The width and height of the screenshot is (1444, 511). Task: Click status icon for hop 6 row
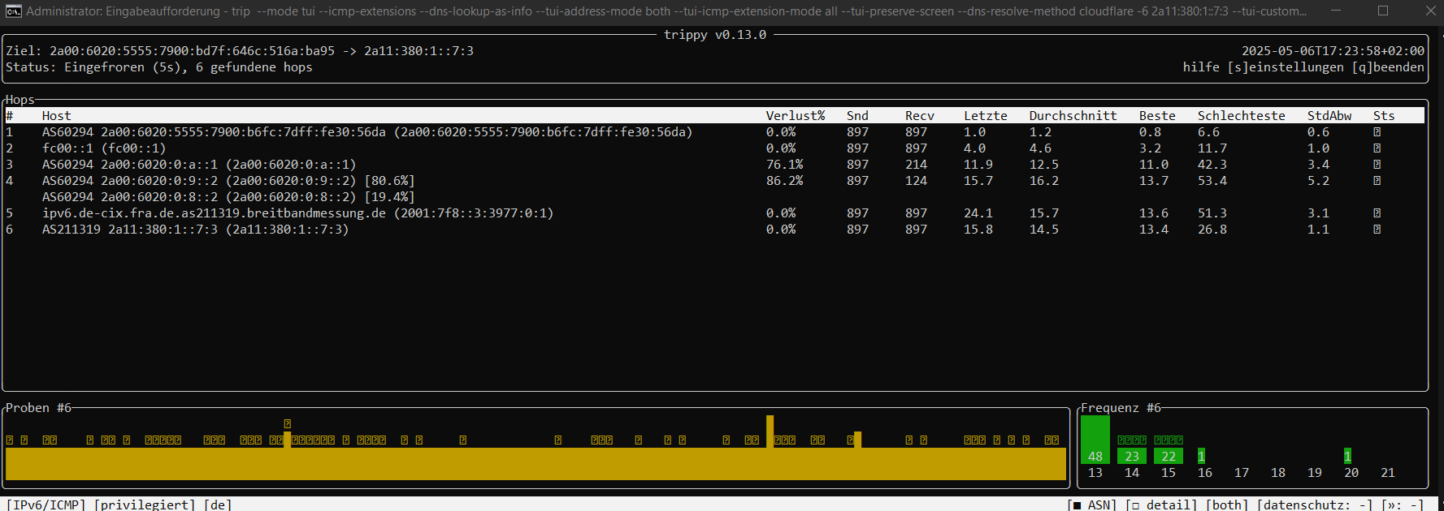(x=1377, y=230)
